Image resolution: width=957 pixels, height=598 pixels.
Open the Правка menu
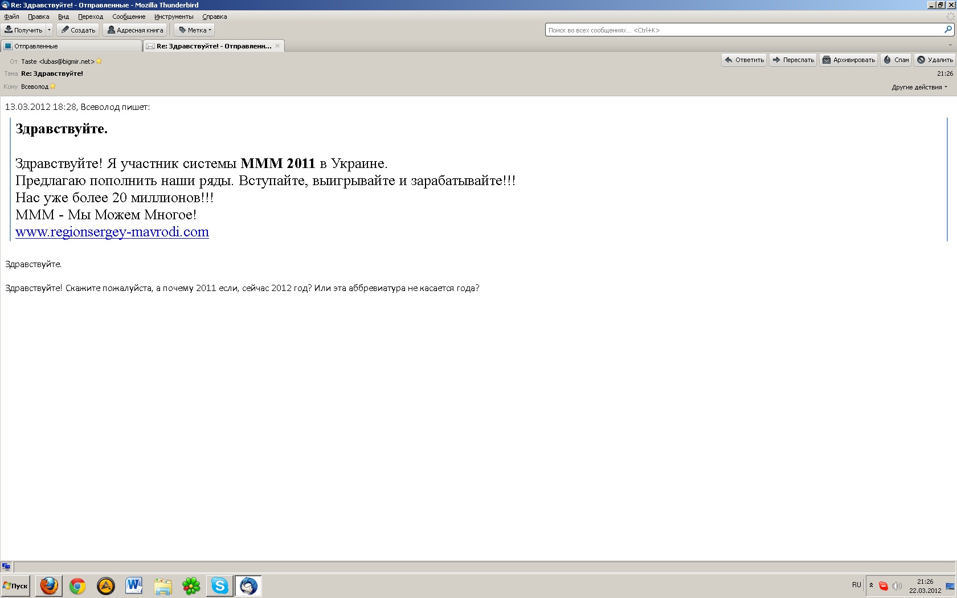38,17
